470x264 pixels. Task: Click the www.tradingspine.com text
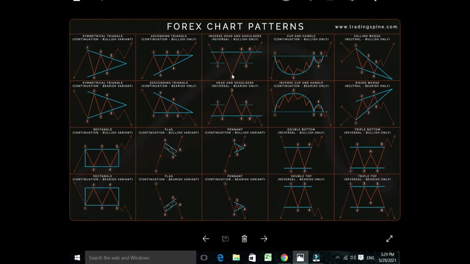(x=366, y=27)
